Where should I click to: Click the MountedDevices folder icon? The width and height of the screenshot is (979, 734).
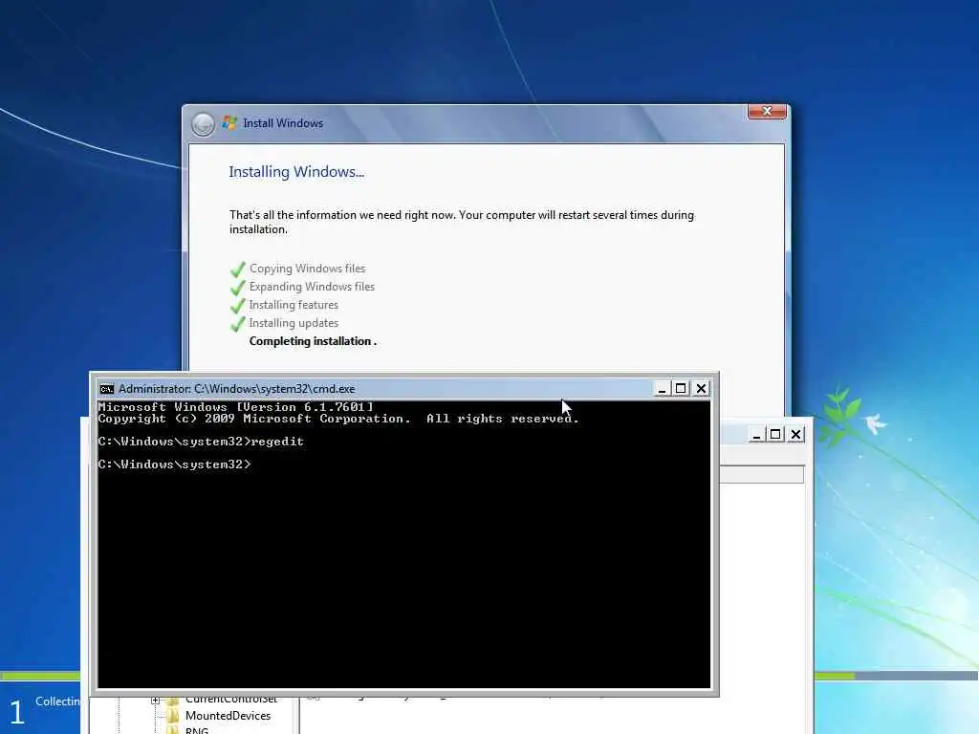[x=173, y=715]
